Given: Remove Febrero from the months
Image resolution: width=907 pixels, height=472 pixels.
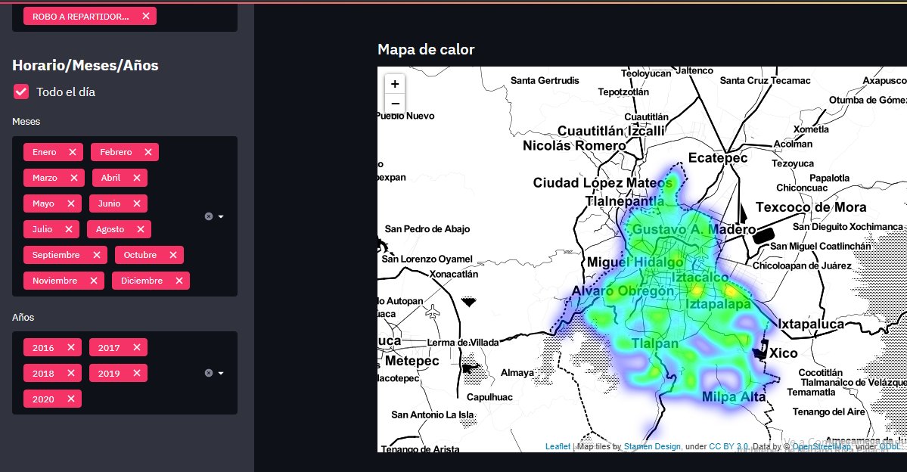Looking at the screenshot, I should tap(148, 152).
